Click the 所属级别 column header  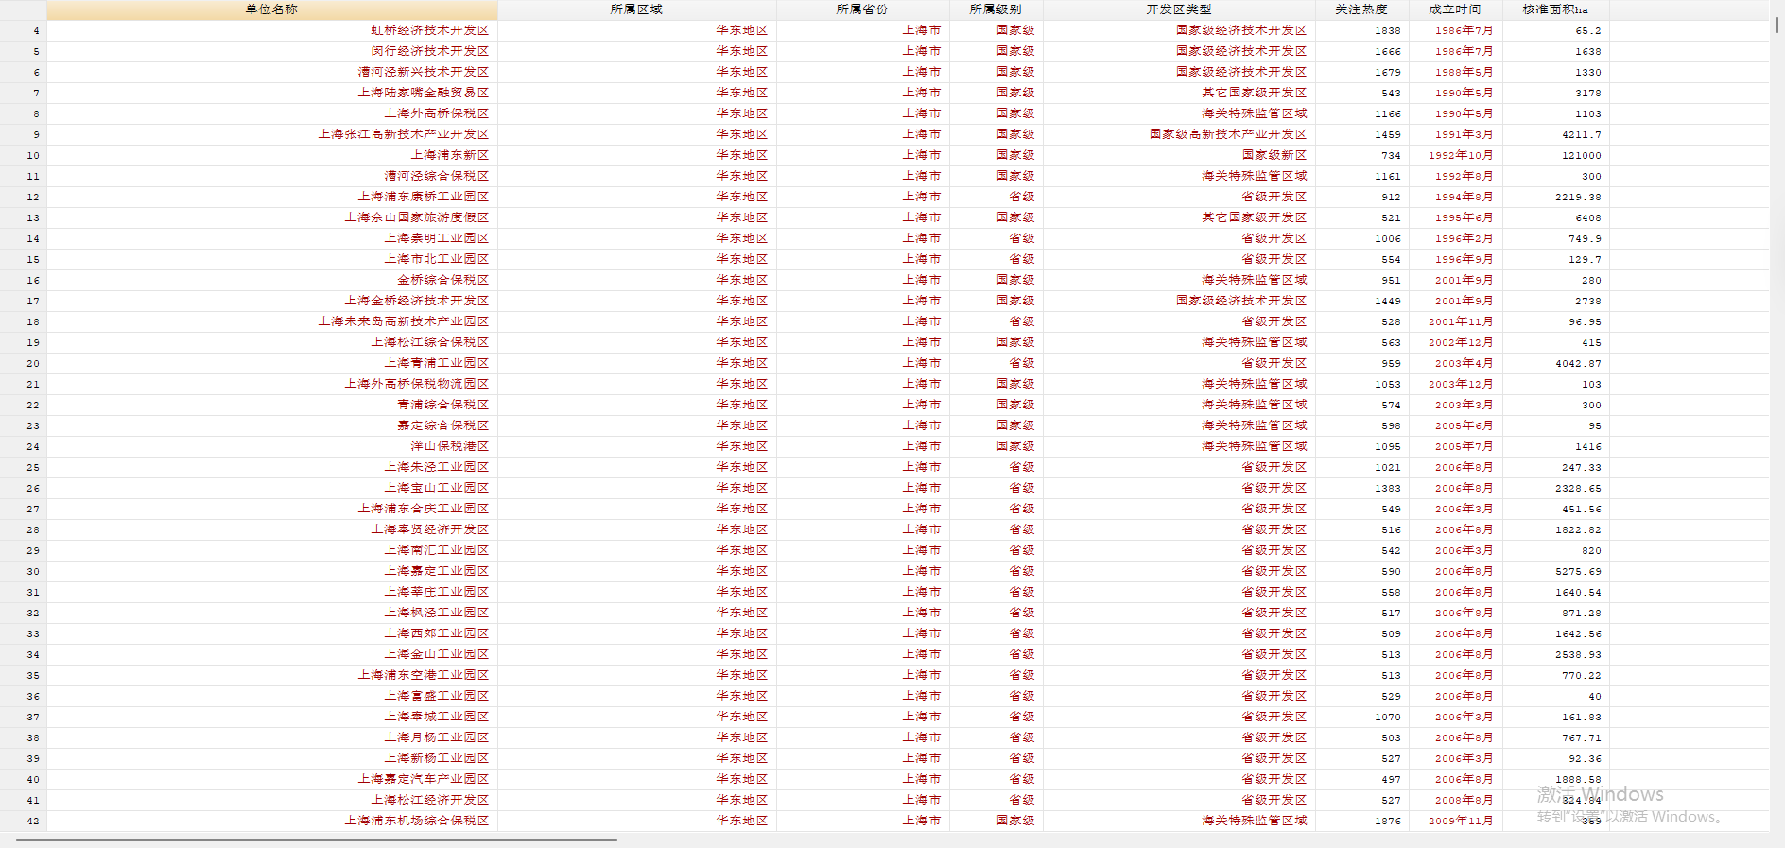(x=996, y=9)
